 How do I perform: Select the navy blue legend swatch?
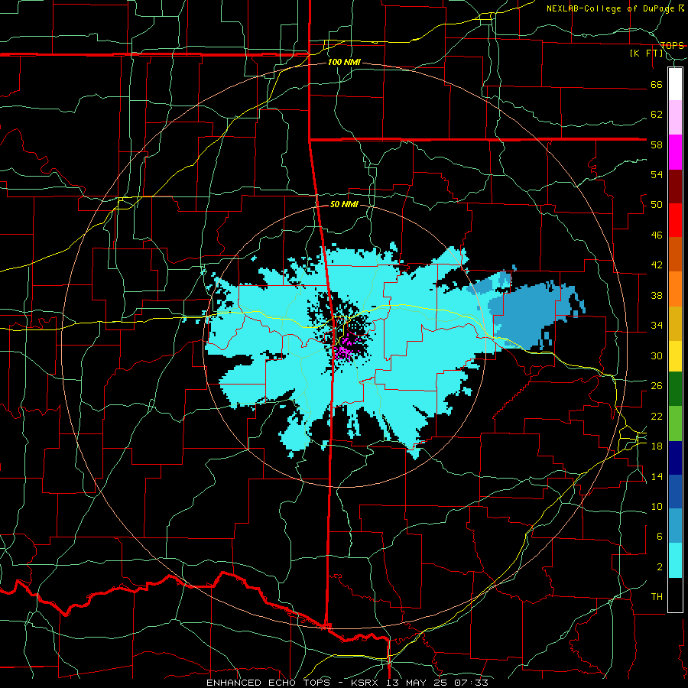pos(675,458)
